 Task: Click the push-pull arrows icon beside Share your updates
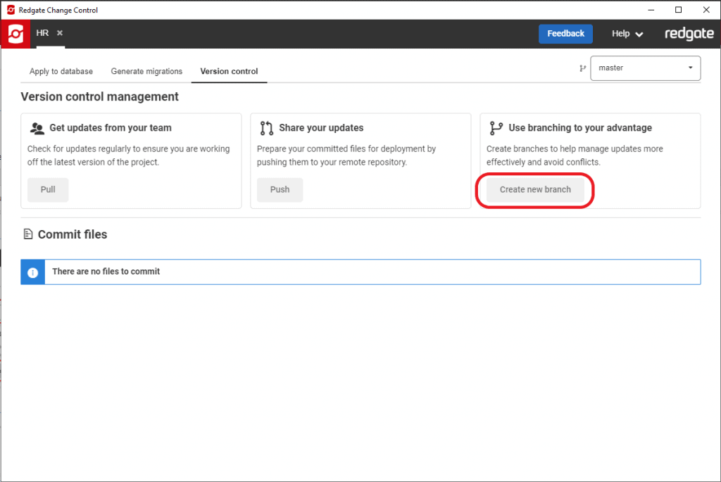(266, 128)
